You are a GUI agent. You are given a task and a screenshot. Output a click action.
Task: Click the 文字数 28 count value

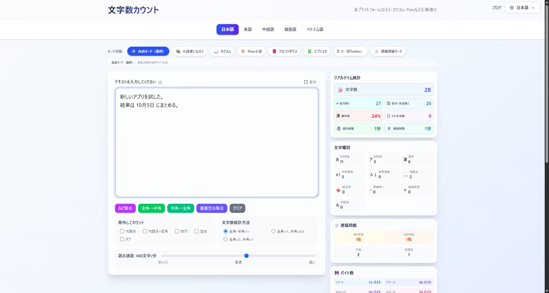coord(427,90)
